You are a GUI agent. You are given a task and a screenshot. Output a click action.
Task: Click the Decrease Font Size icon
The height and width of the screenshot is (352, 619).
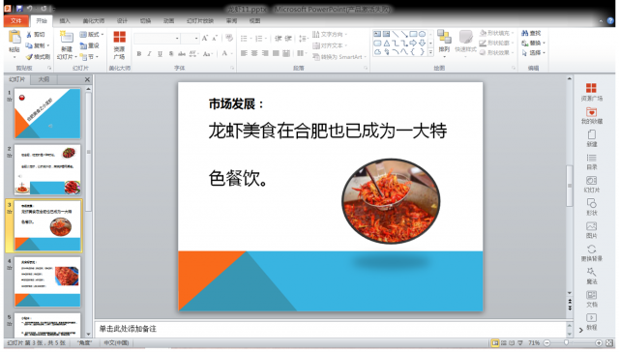coord(215,39)
